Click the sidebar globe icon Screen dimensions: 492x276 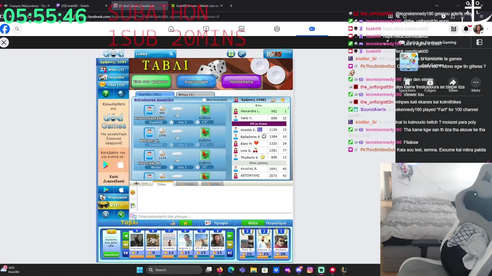coord(121,94)
